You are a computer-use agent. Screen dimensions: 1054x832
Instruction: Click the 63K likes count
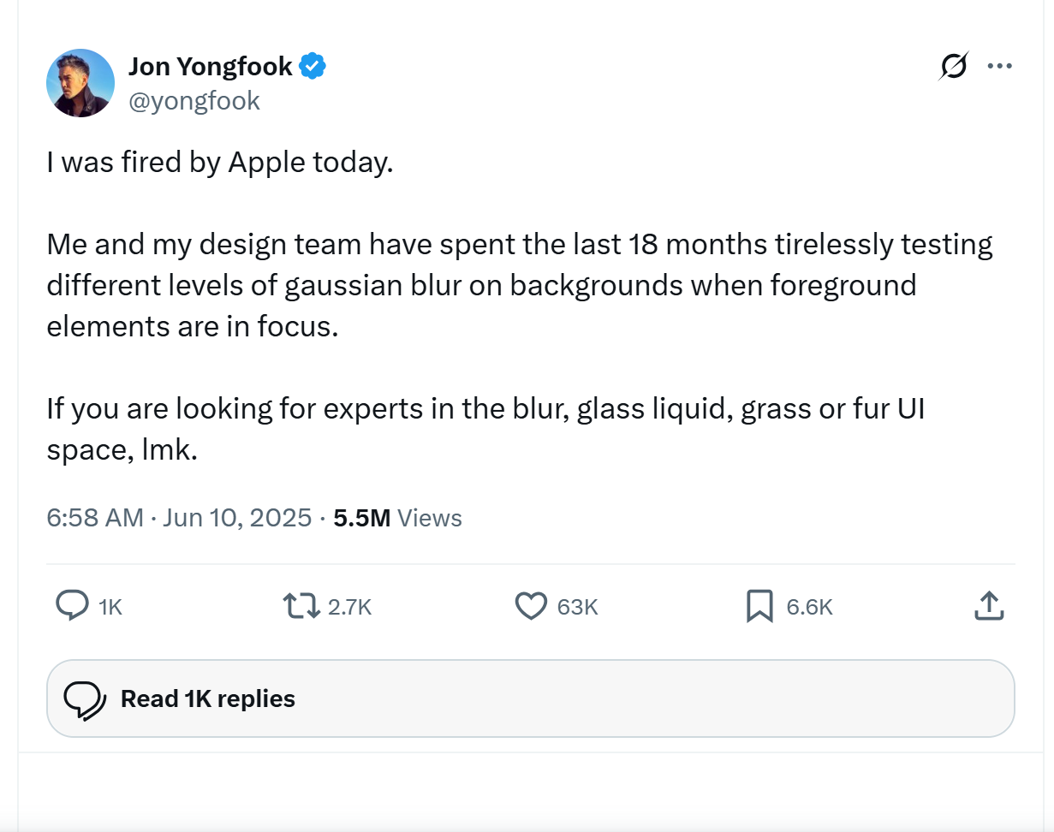click(577, 607)
